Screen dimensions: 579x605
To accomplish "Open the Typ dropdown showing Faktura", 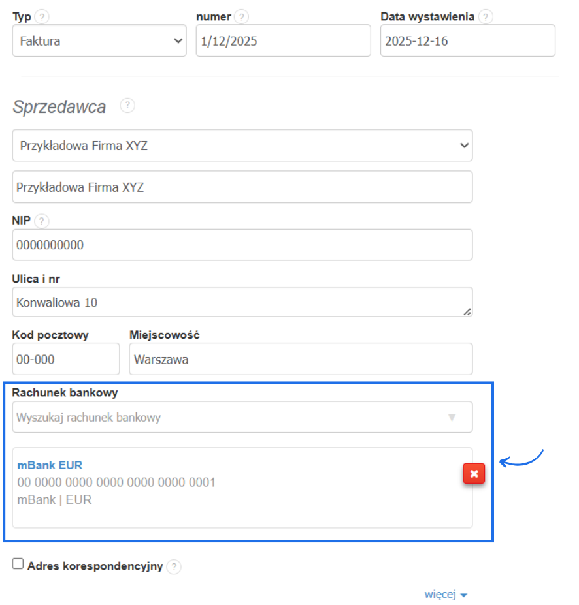I will [99, 40].
